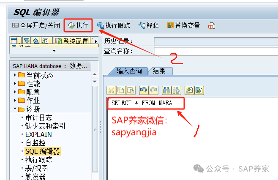Select SQL 编辑器 in the tree
The image size is (278, 180).
tap(43, 151)
